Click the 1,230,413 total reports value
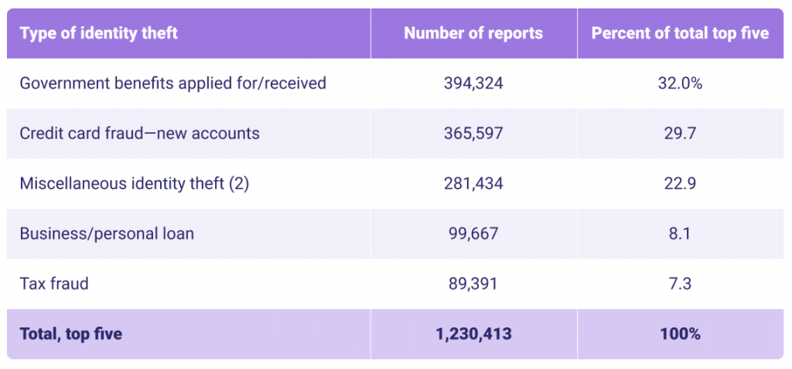Viewport: 792px width, 369px height. (473, 334)
